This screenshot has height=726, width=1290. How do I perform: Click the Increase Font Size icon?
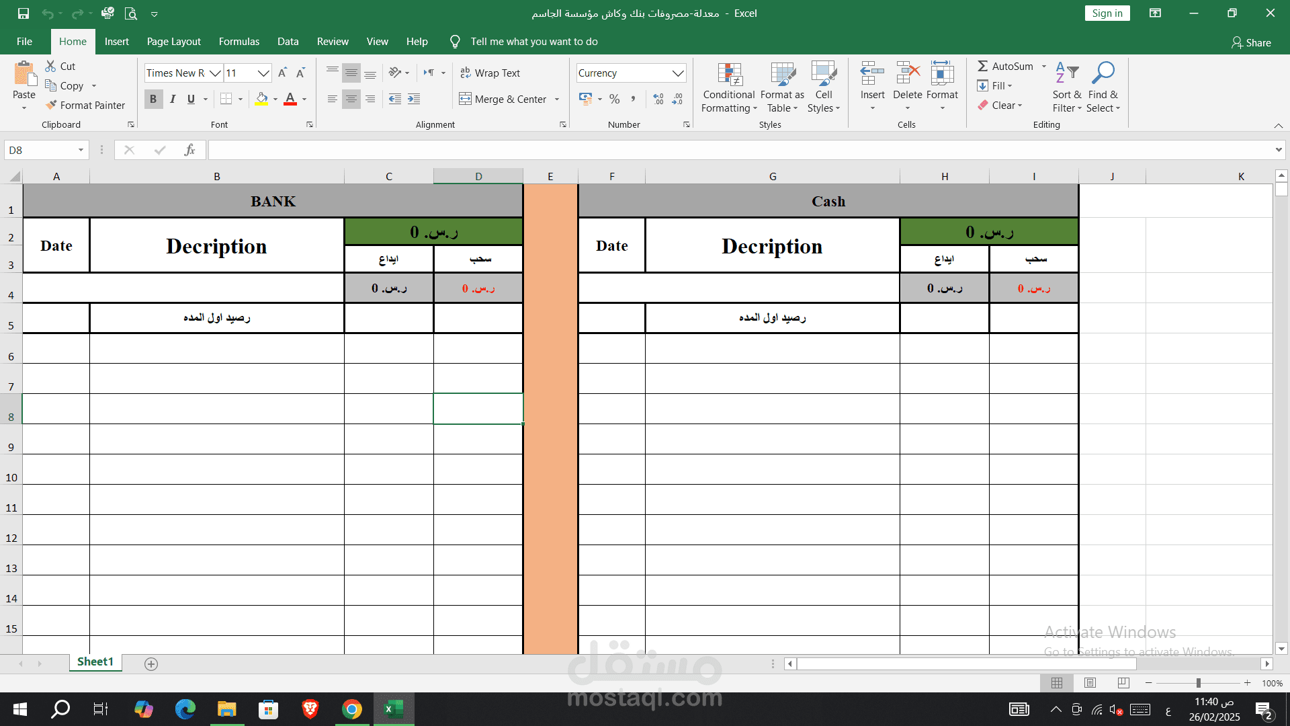(282, 73)
